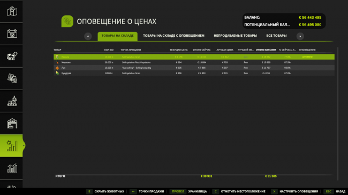The width and height of the screenshot is (348, 195).
Task: Go to previous tab with left arrow
Action: coord(88,36)
